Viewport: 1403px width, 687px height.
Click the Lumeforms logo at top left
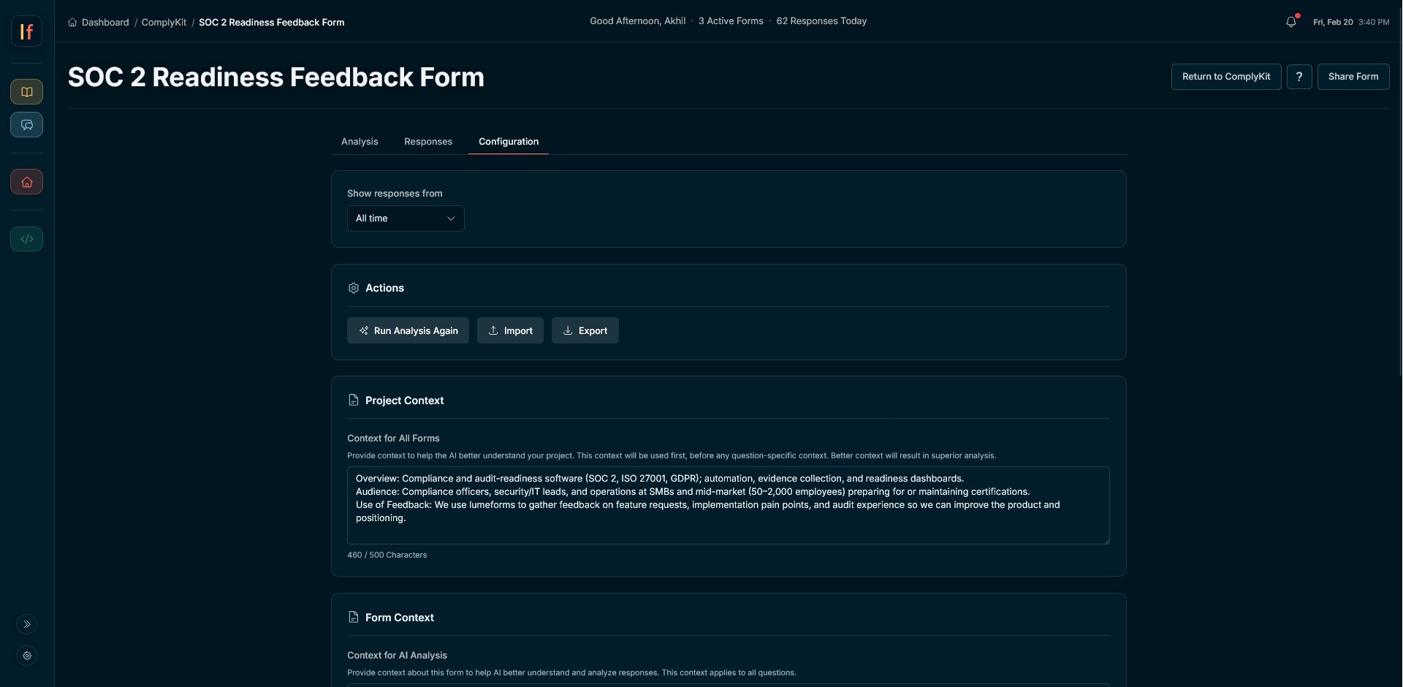click(x=27, y=31)
